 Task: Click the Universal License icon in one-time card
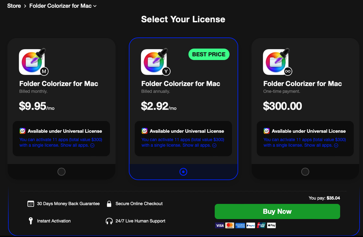(x=267, y=131)
